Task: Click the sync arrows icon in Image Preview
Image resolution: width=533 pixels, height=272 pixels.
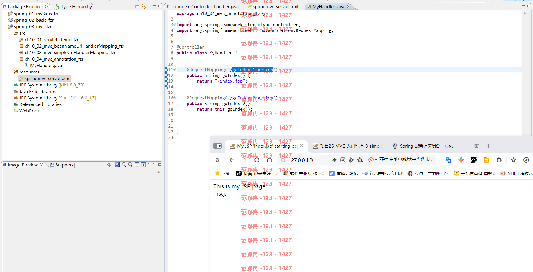Action: 109,165
